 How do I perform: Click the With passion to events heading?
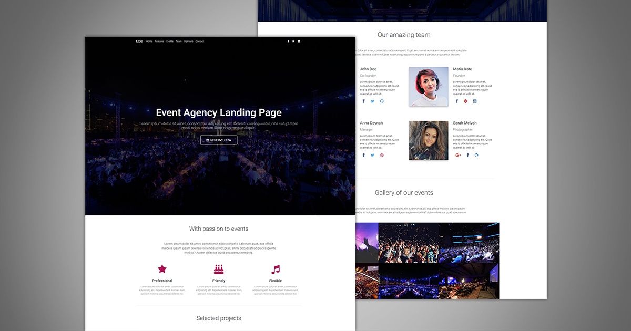[219, 229]
